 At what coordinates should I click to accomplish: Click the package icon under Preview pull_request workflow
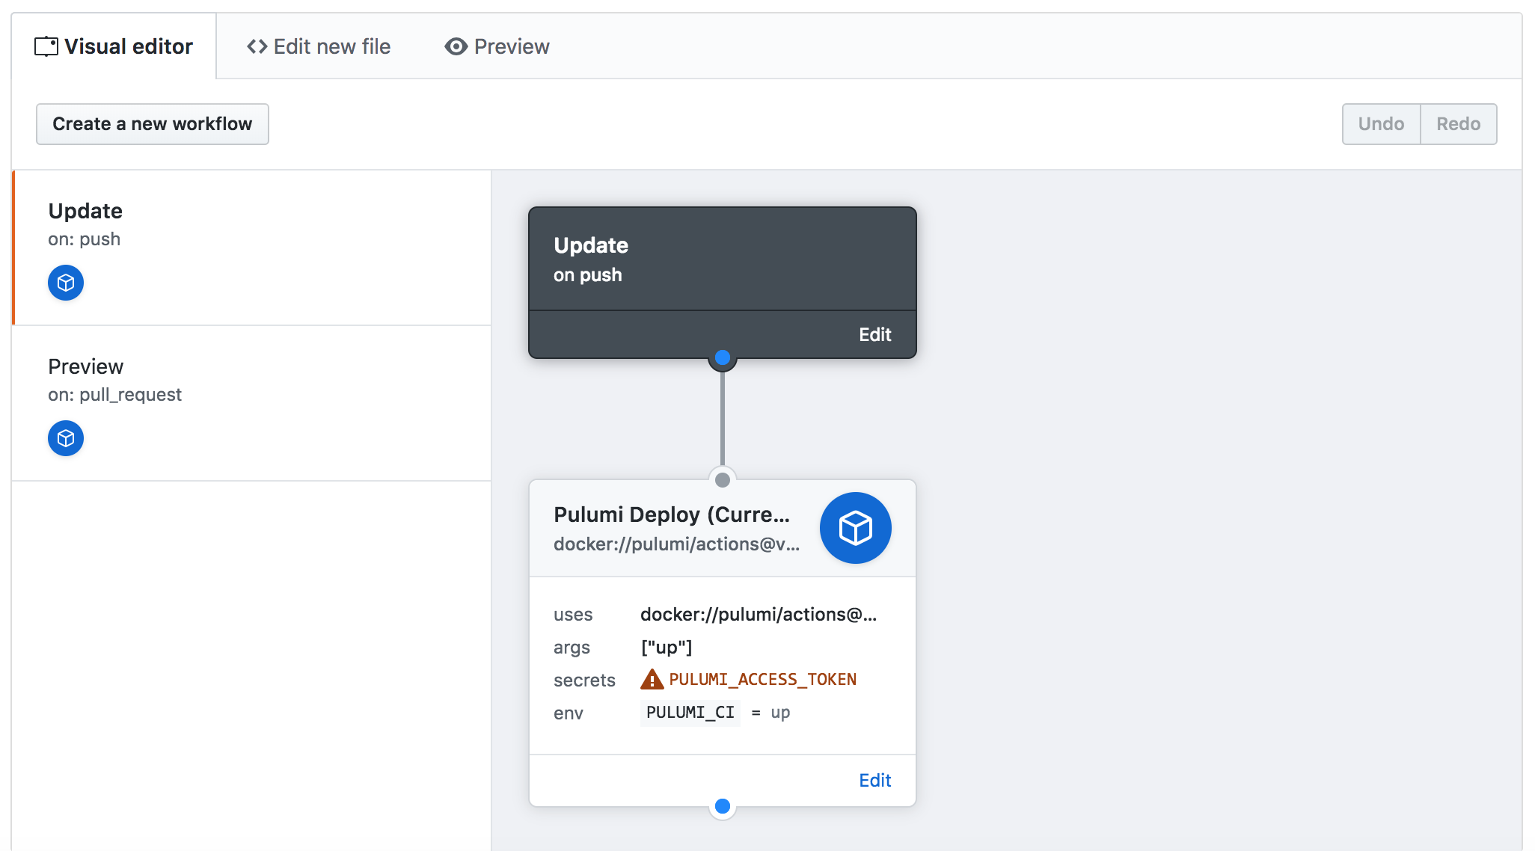[66, 438]
